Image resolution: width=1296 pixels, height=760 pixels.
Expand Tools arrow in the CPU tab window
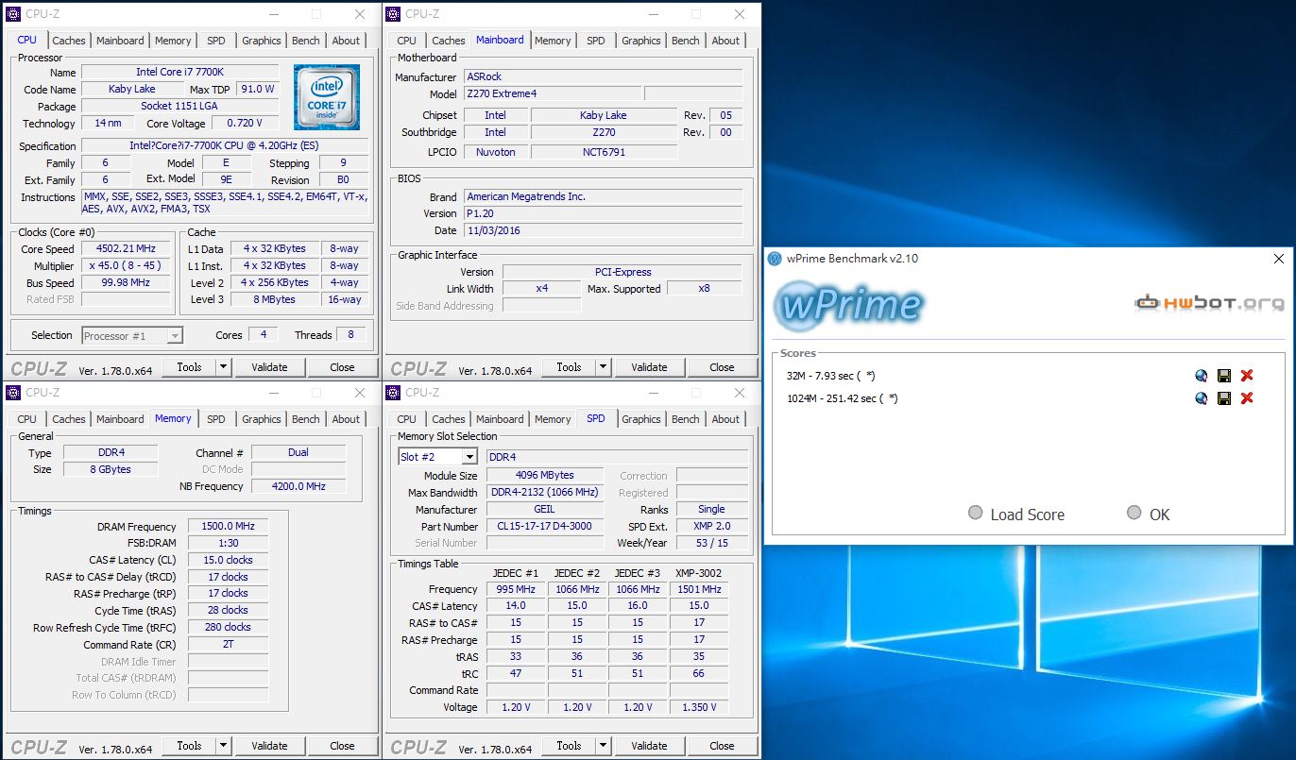click(x=224, y=367)
